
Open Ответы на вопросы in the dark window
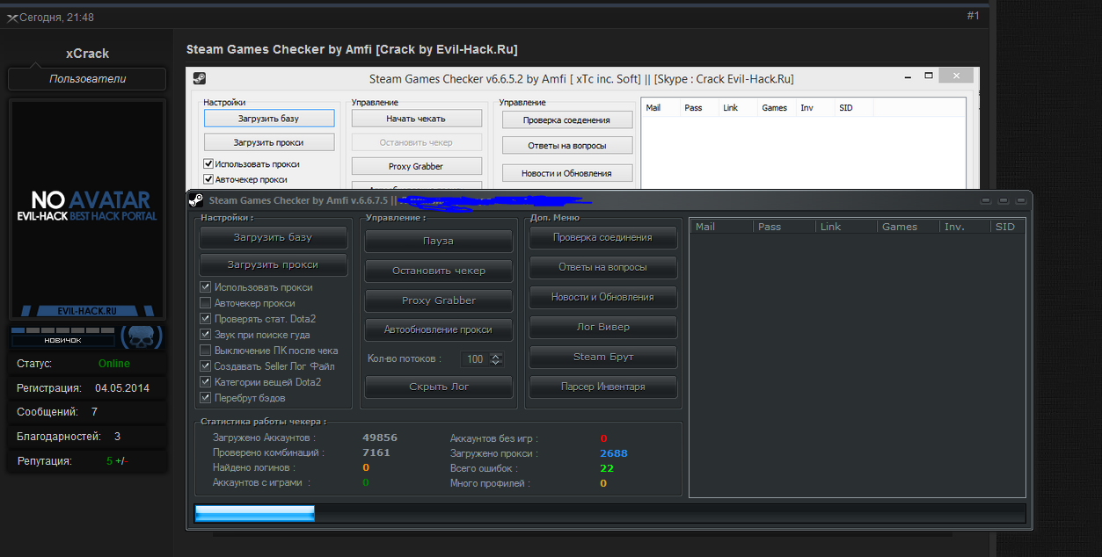pyautogui.click(x=602, y=267)
